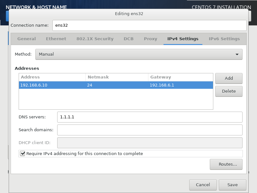The image size is (257, 193).
Task: Cancel editing ens32
Action: (203, 185)
